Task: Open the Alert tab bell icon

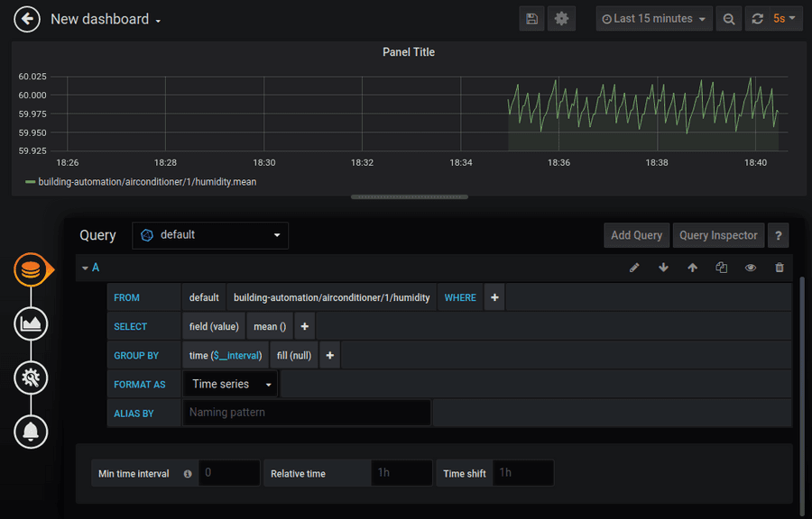Action: coord(31,432)
